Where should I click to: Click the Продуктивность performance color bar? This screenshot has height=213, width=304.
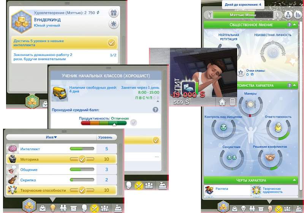click(104, 123)
